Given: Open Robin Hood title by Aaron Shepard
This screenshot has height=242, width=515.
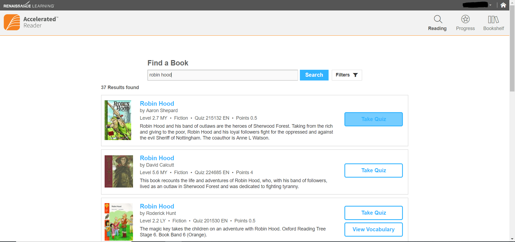Looking at the screenshot, I should (x=157, y=104).
